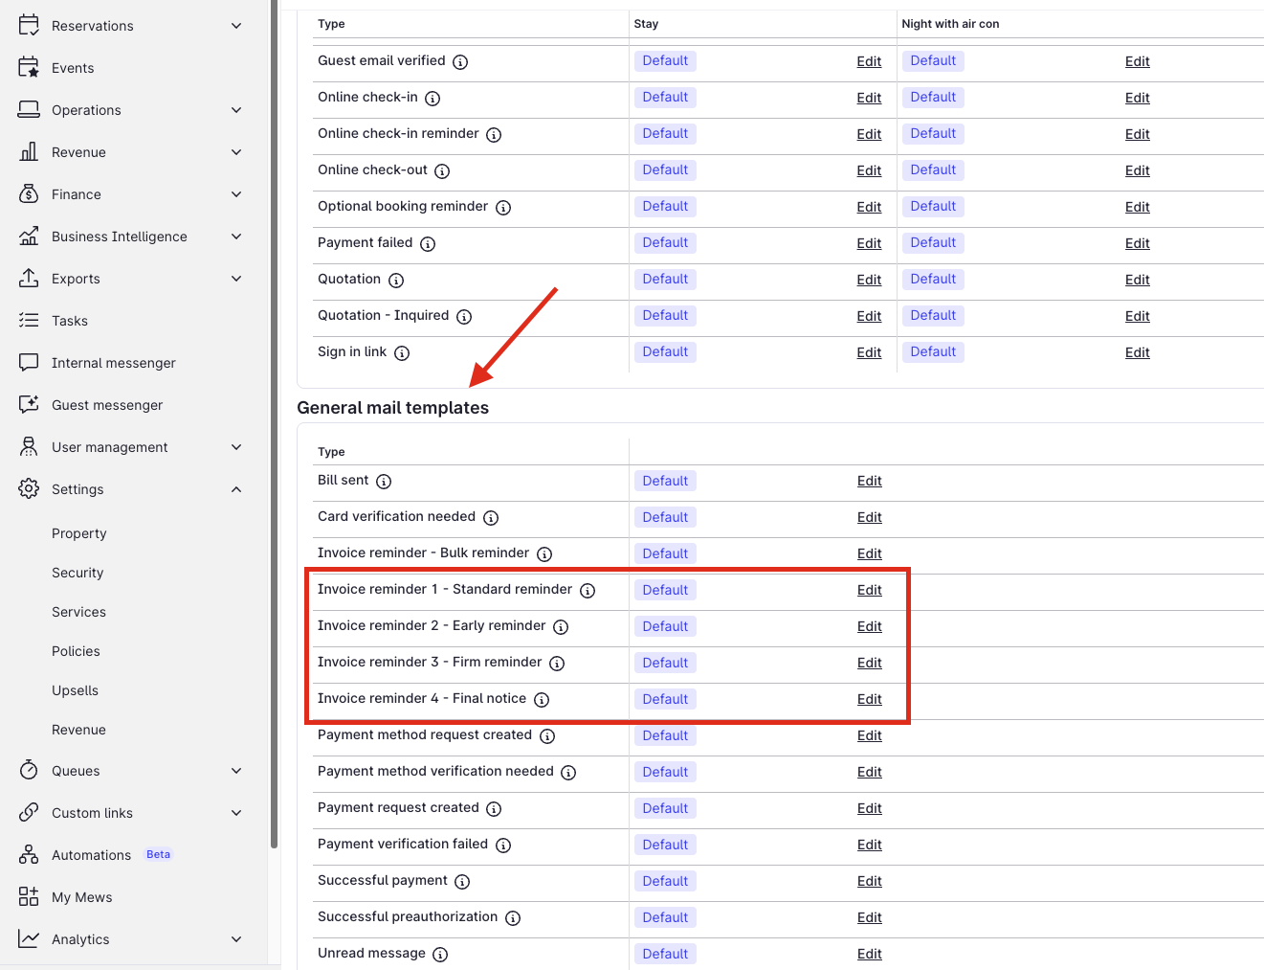
Task: Expand the Queues menu chevron
Action: coord(236,770)
